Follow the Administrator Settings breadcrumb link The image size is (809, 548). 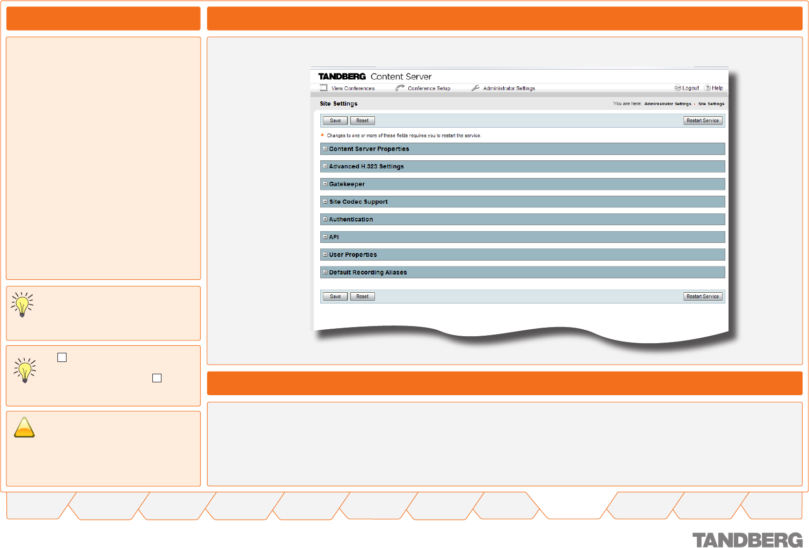(x=668, y=104)
